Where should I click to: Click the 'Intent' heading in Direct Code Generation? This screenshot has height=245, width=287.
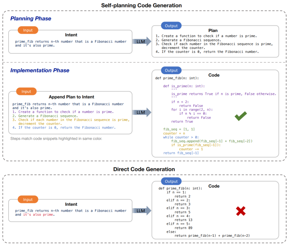[71, 204]
